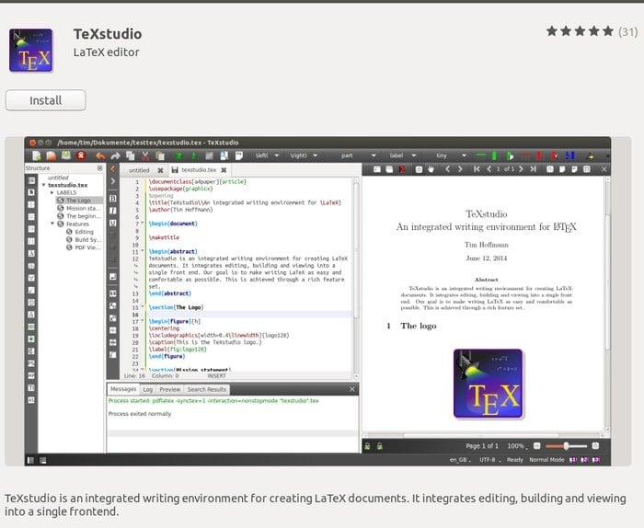Click the Bold 'B' format icon
Image resolution: width=644 pixels, height=528 pixels.
113,199
